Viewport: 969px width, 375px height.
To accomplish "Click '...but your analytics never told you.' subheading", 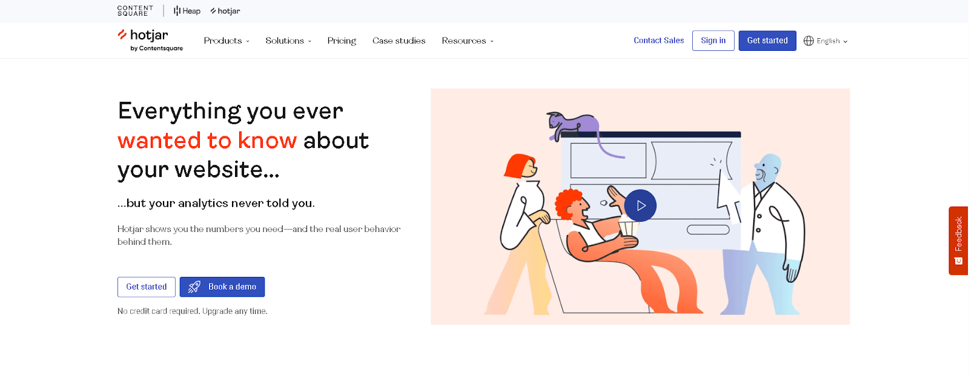I will pyautogui.click(x=216, y=203).
